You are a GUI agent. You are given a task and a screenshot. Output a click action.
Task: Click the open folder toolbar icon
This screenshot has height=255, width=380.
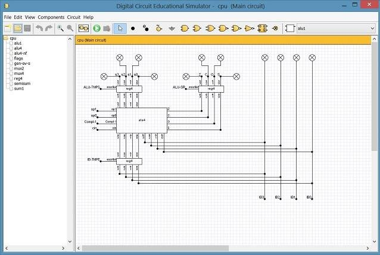pos(18,28)
